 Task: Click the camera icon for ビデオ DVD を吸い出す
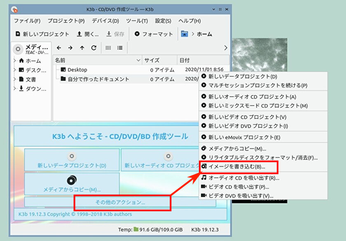[204, 195]
